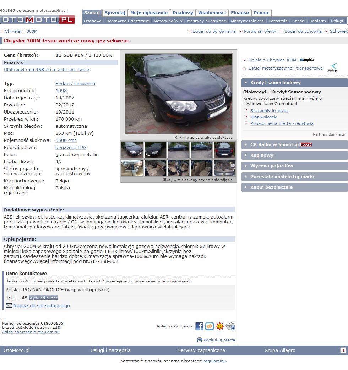Viewport: 348px width, 370px height.
Task: Click the Chrysler breadcrumb link
Action: click(13, 31)
